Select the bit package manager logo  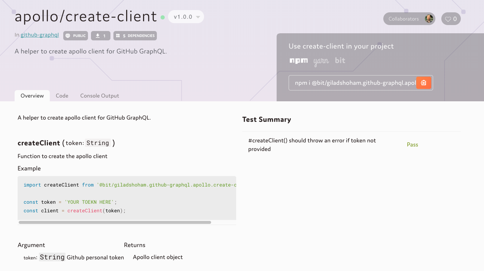point(340,61)
